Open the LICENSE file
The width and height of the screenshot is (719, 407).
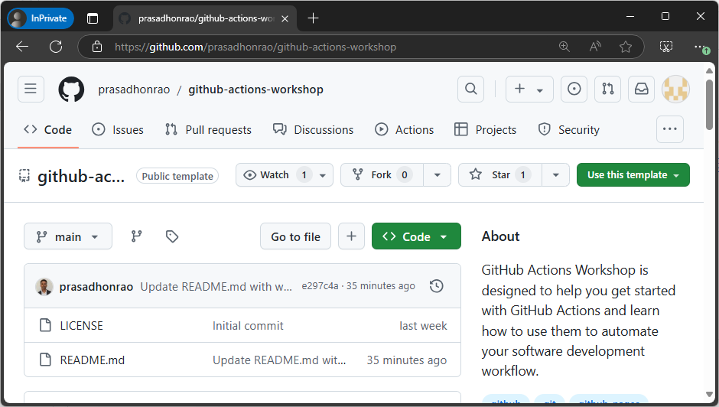click(x=82, y=326)
